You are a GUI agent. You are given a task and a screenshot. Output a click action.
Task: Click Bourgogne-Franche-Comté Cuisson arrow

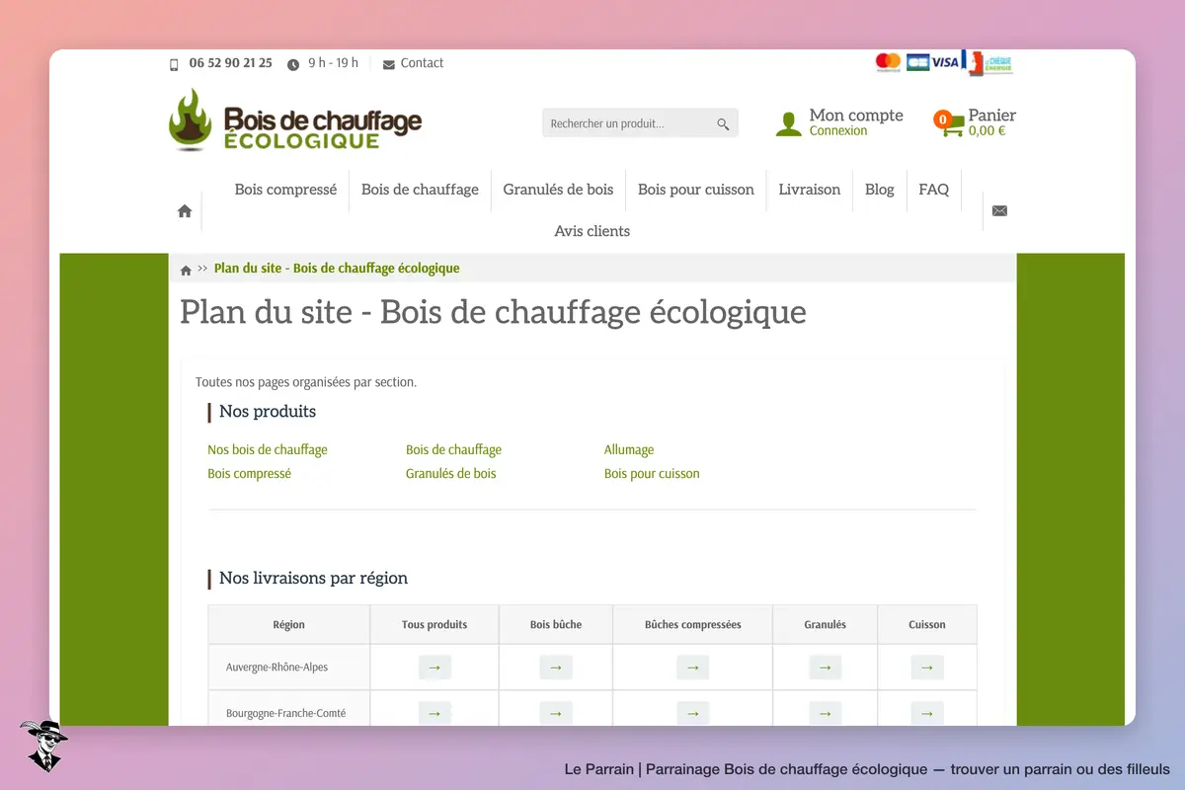926,713
